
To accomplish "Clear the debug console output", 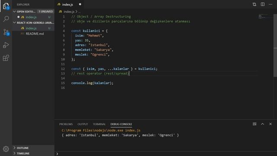I will click(x=254, y=124).
